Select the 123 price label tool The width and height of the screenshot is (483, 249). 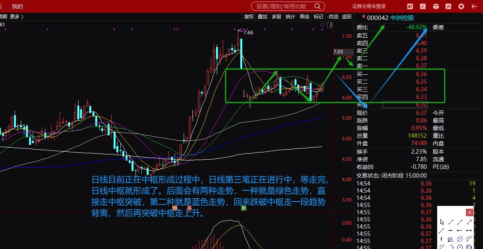451,239
